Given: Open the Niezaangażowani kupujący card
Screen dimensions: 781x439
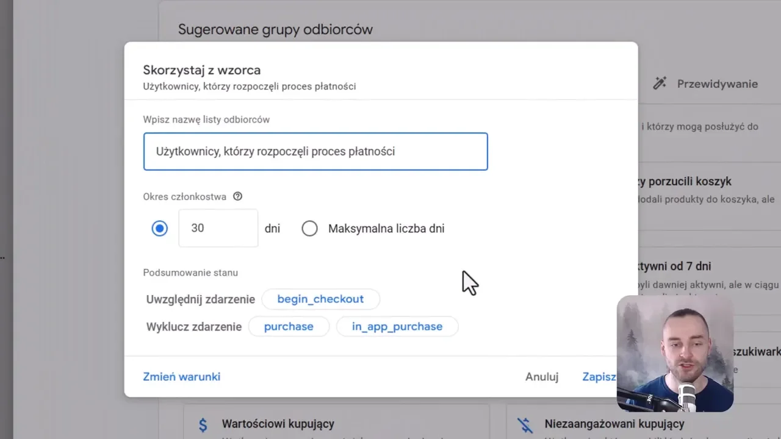Looking at the screenshot, I should click(644, 421).
